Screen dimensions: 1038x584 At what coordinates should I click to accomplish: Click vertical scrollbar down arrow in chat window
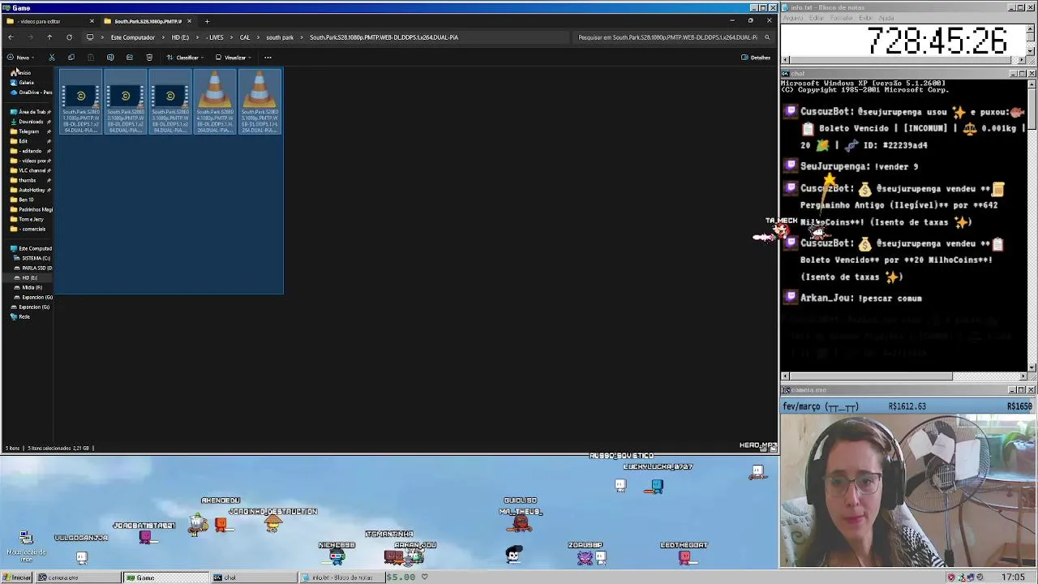click(1032, 367)
